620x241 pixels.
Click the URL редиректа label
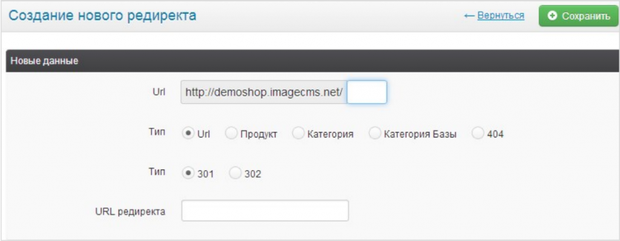click(x=130, y=211)
